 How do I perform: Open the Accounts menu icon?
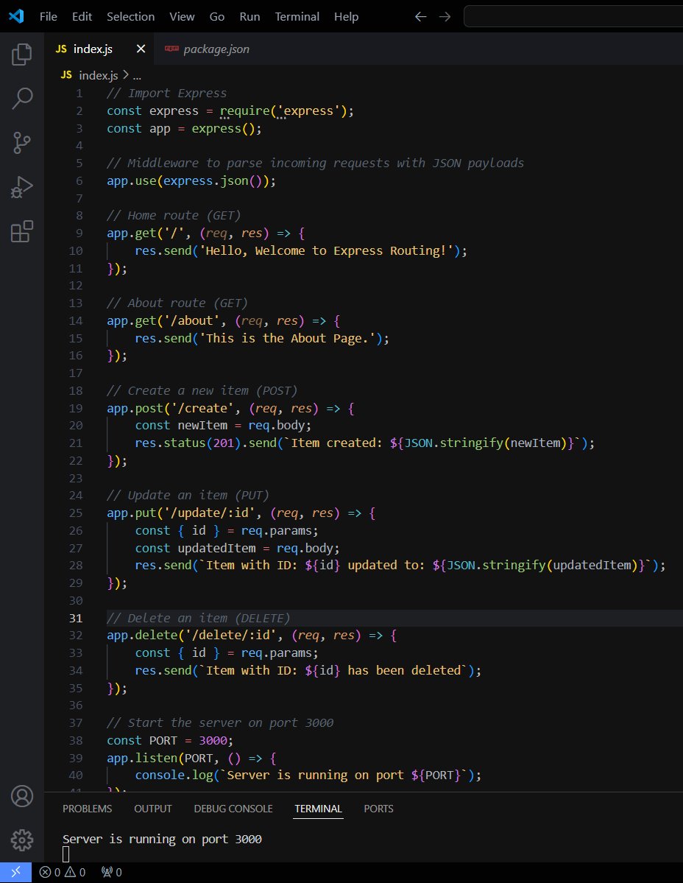(22, 796)
